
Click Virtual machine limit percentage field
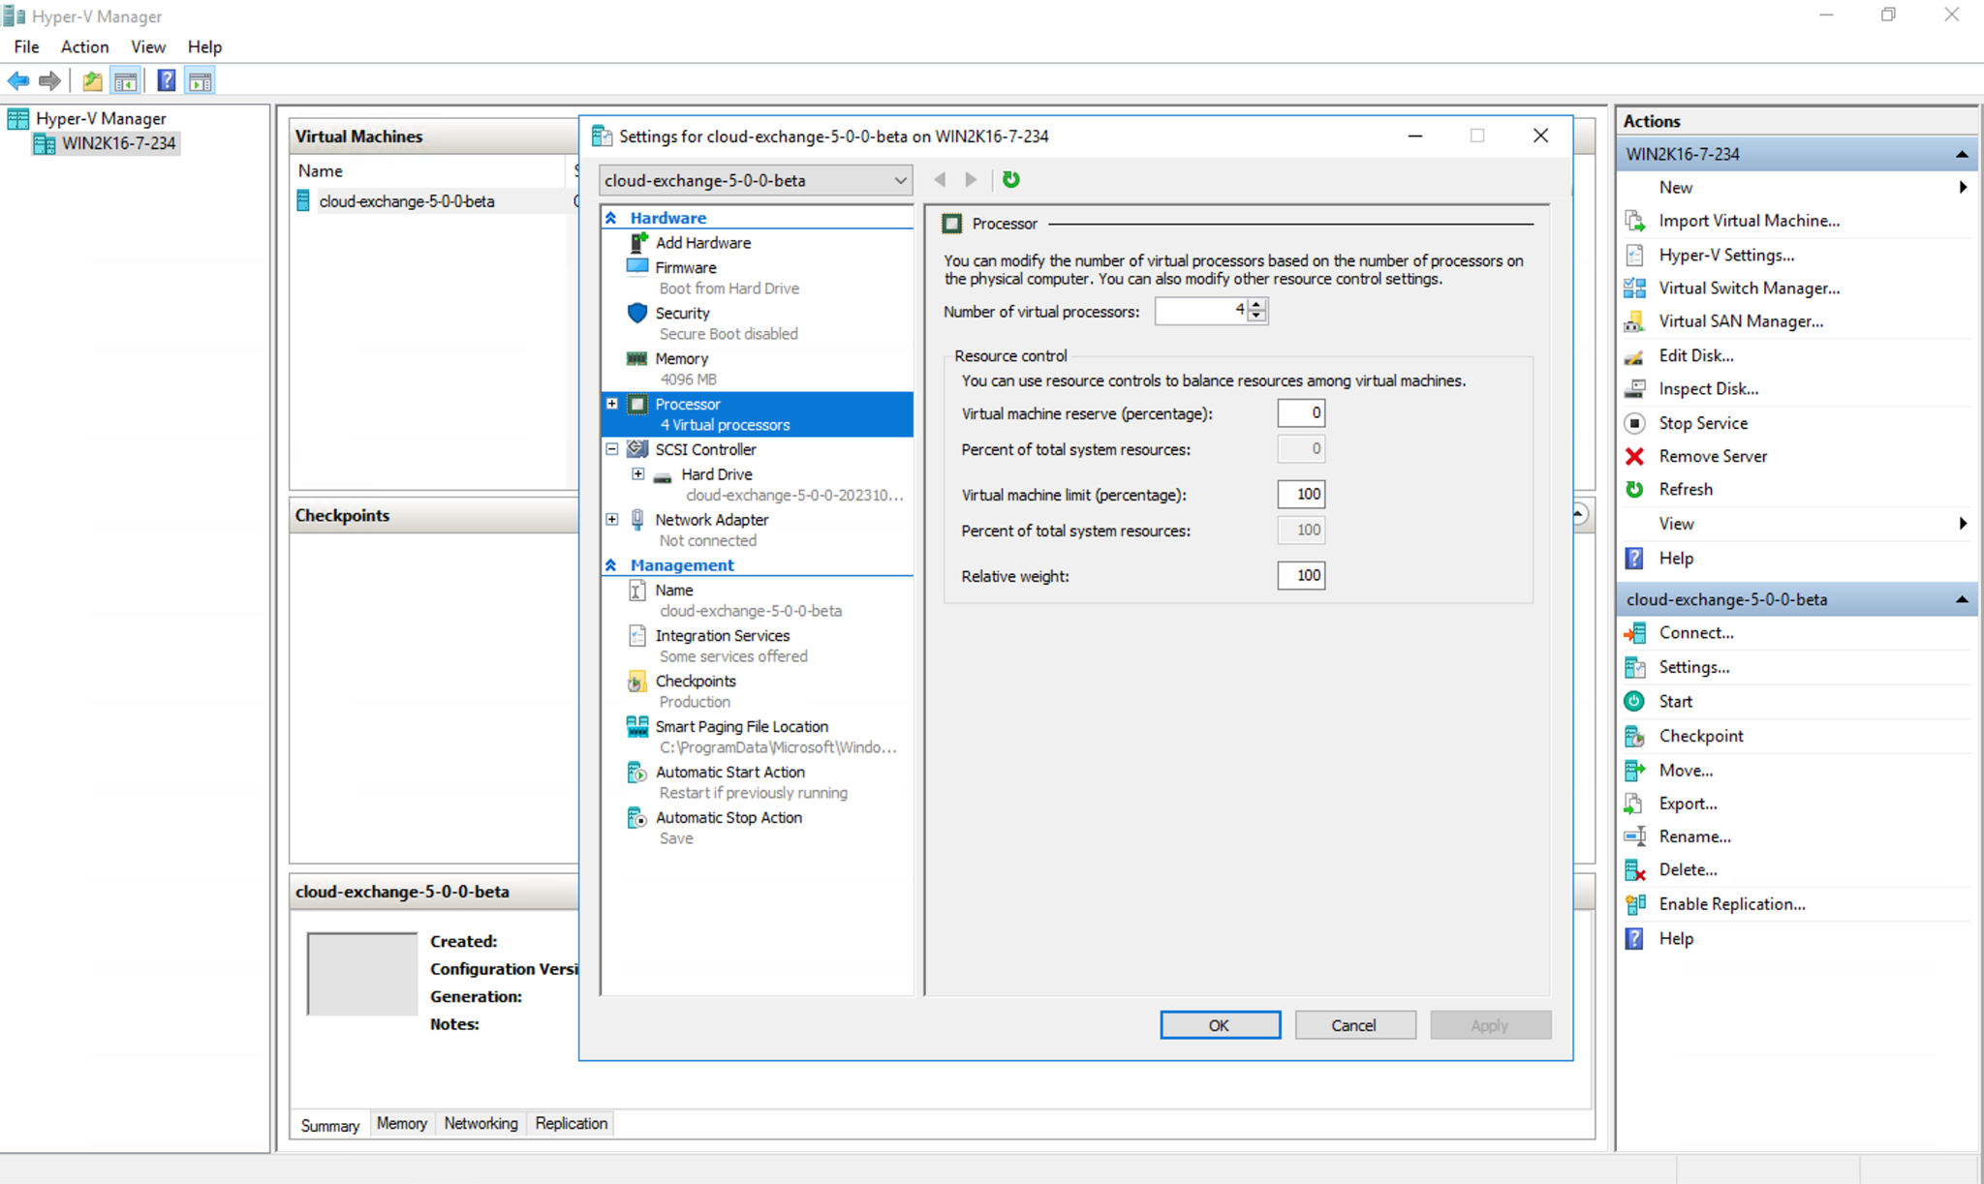(x=1301, y=495)
